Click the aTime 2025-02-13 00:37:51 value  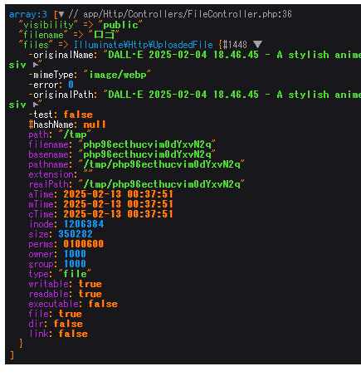[x=118, y=194]
